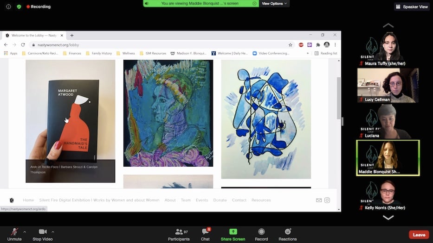Show next participants with down chevron
The image size is (433, 243).
[x=388, y=218]
